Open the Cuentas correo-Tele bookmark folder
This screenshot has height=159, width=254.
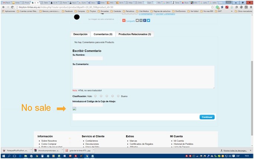27,11
